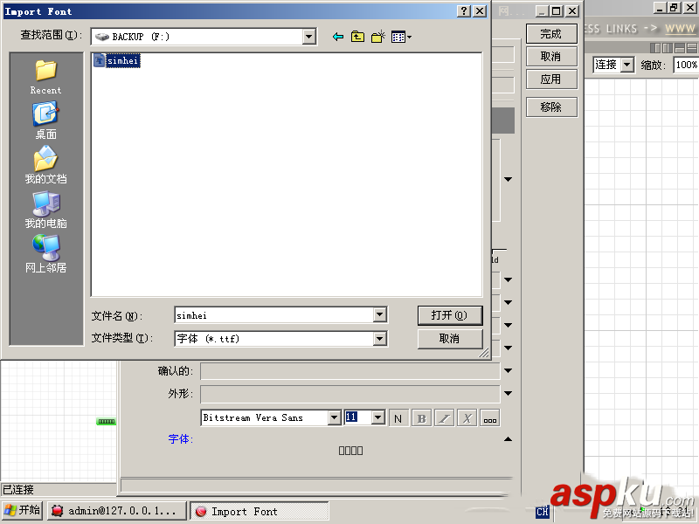699x524 pixels.
Task: Switch to Import Font taskbar item
Action: click(260, 511)
